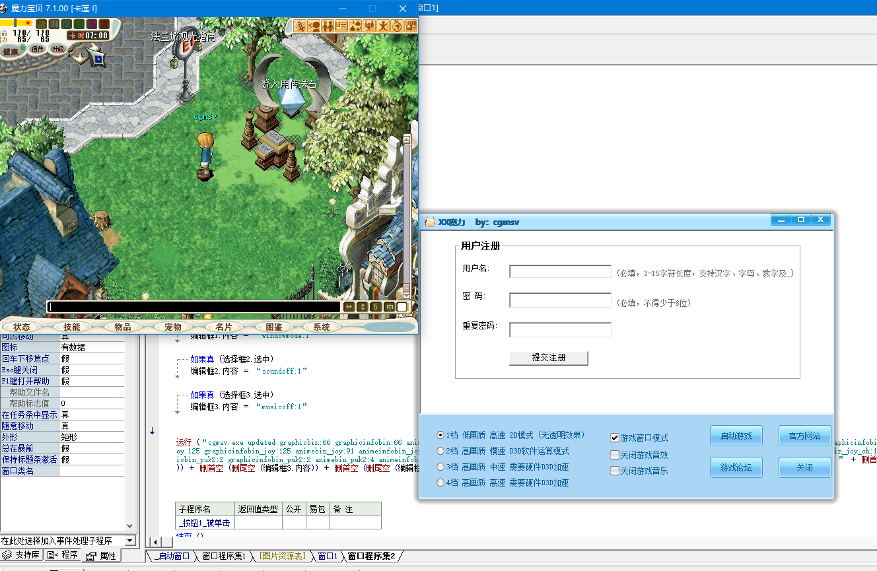
Task: Click the 关闭 button in launcher
Action: click(804, 467)
